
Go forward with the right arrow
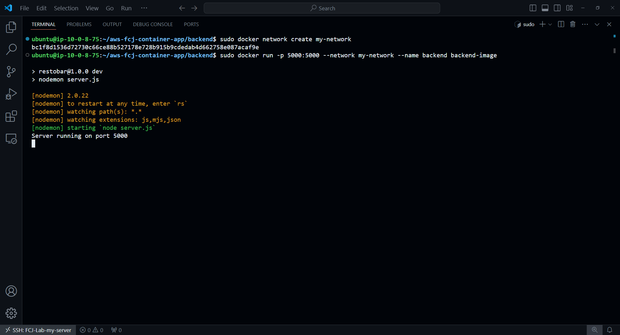(x=194, y=8)
